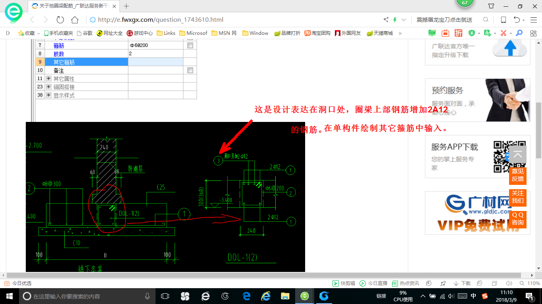
Task: Click the red scissors screenshot icon
Action: (504, 33)
